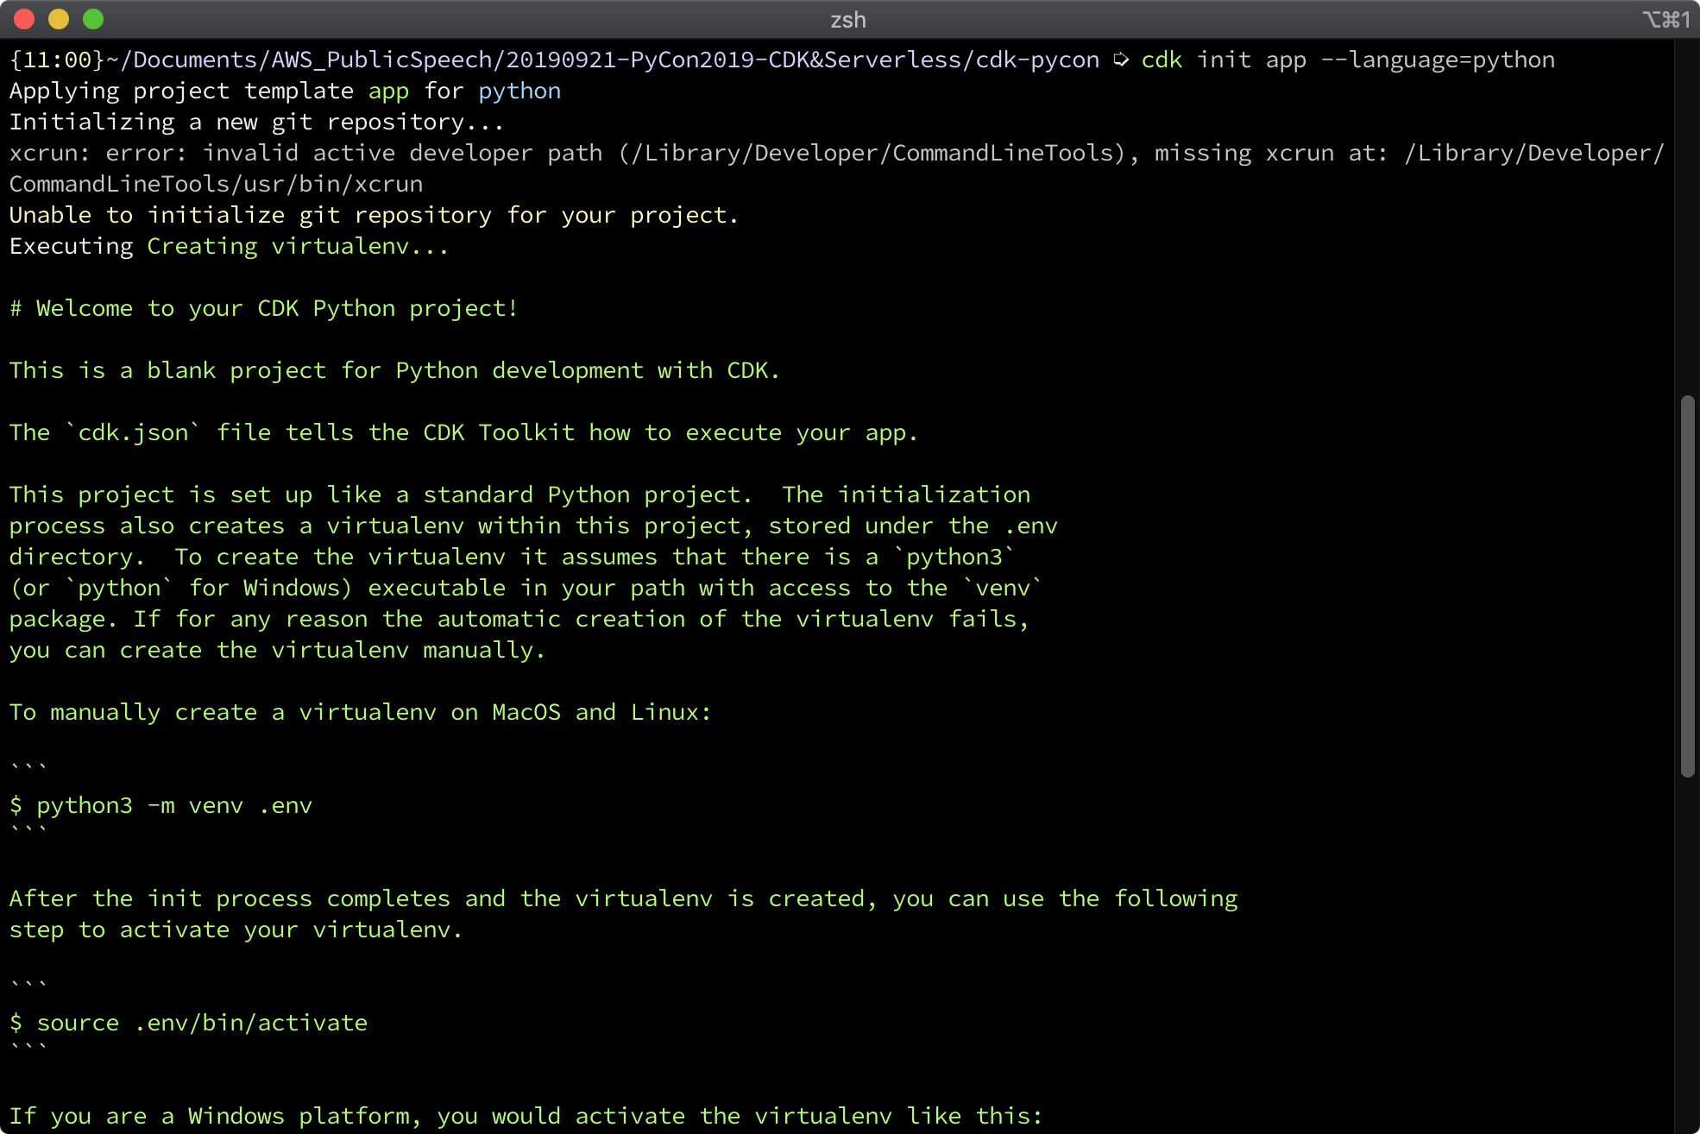Click the '$ source .env/bin/activate' command line
This screenshot has height=1134, width=1700.
(x=188, y=1024)
